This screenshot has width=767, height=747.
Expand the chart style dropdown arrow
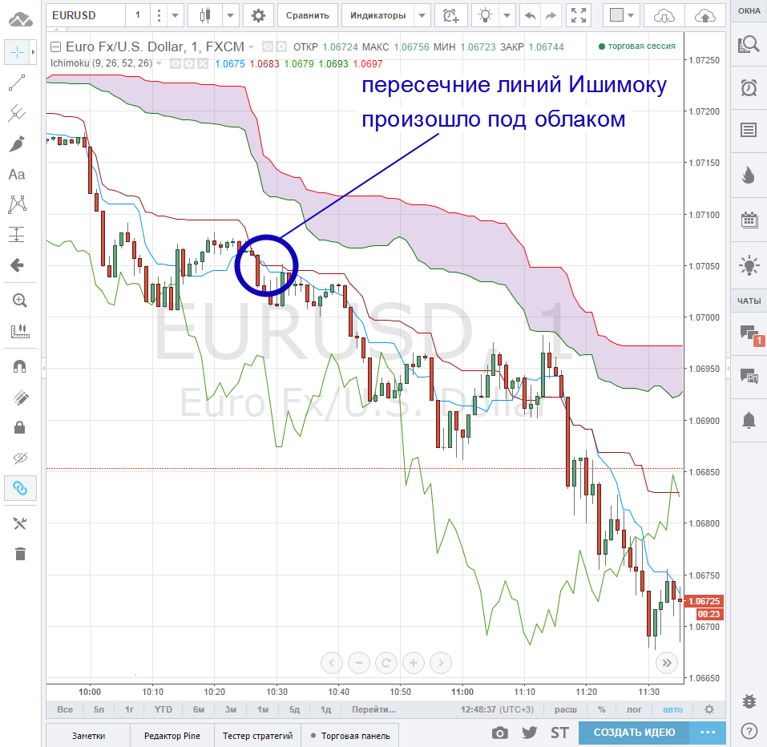point(230,16)
